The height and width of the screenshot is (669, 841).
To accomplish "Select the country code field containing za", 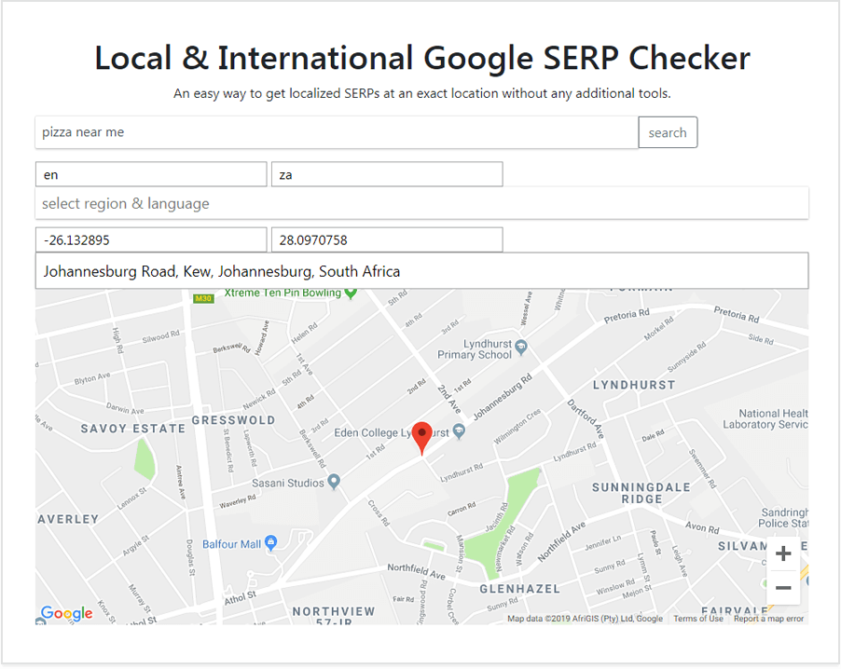I will [386, 174].
